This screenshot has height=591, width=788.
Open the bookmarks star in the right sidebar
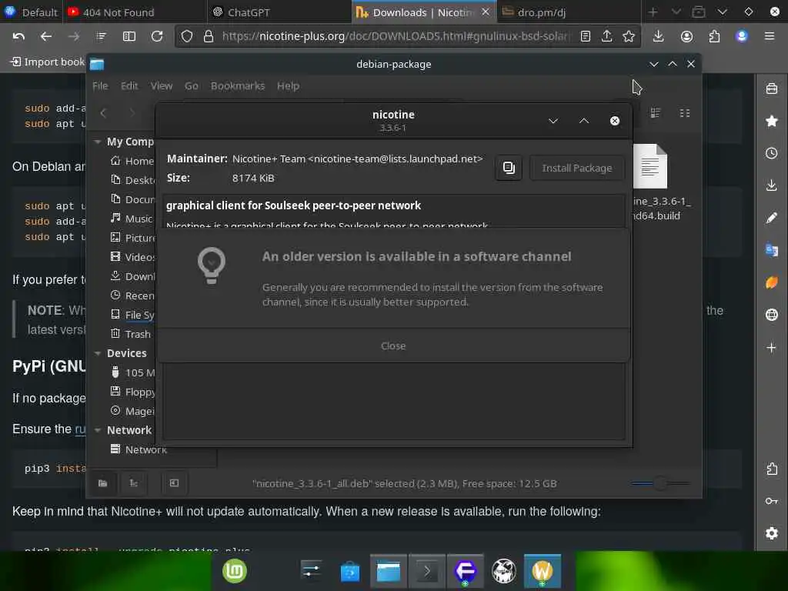[x=771, y=121]
